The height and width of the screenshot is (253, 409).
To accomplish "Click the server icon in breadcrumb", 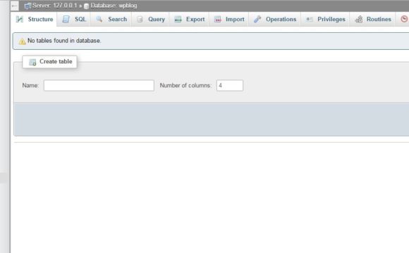I will click(x=28, y=6).
